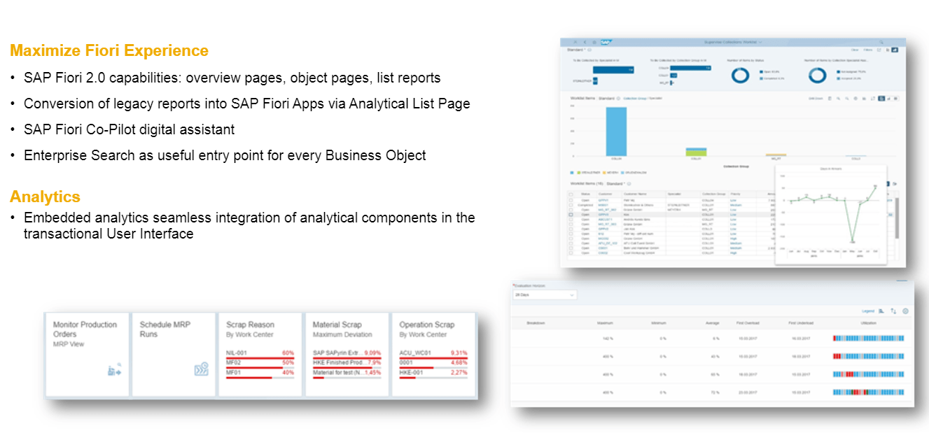Open the Evaluation Horizon 28 Days dropdown

(544, 295)
